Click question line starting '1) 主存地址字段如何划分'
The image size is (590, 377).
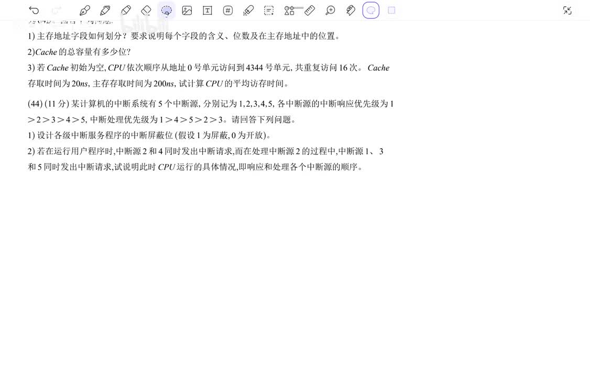pyautogui.click(x=183, y=36)
